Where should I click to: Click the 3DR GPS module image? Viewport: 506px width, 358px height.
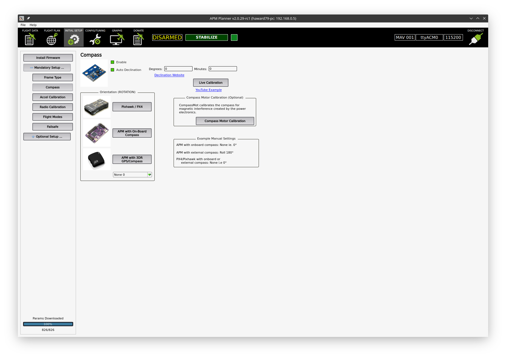point(97,159)
